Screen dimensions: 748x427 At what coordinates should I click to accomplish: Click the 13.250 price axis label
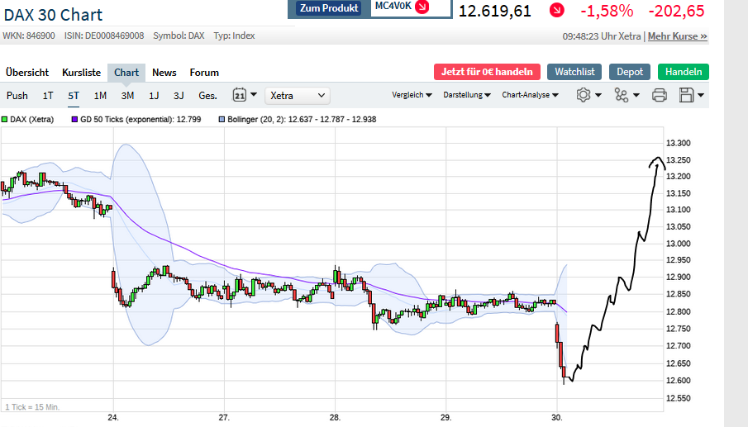pos(678,160)
